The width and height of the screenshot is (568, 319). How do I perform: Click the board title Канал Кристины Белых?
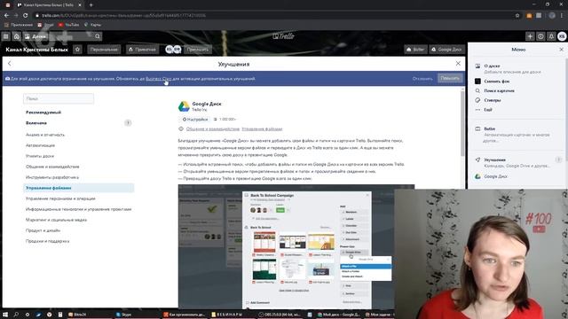click(x=37, y=50)
